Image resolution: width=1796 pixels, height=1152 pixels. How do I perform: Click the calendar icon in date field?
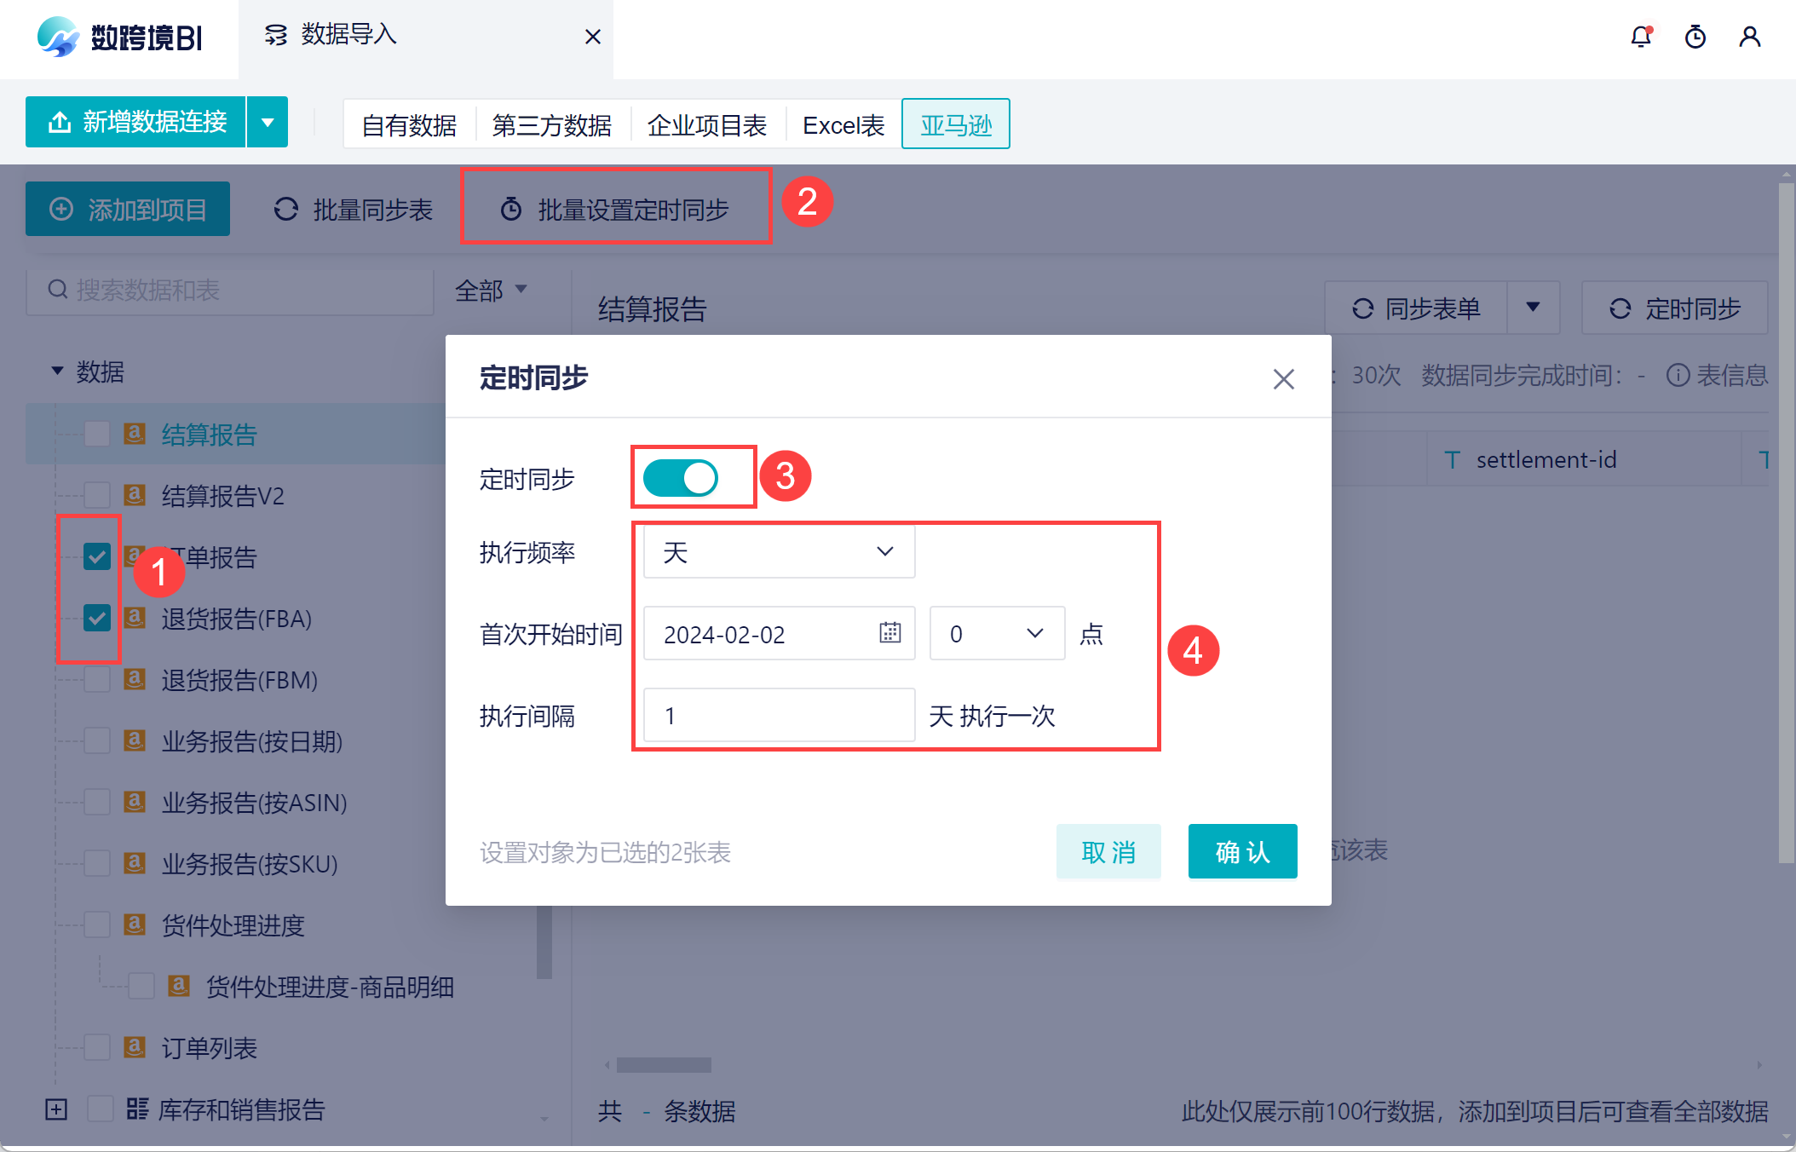(x=889, y=632)
